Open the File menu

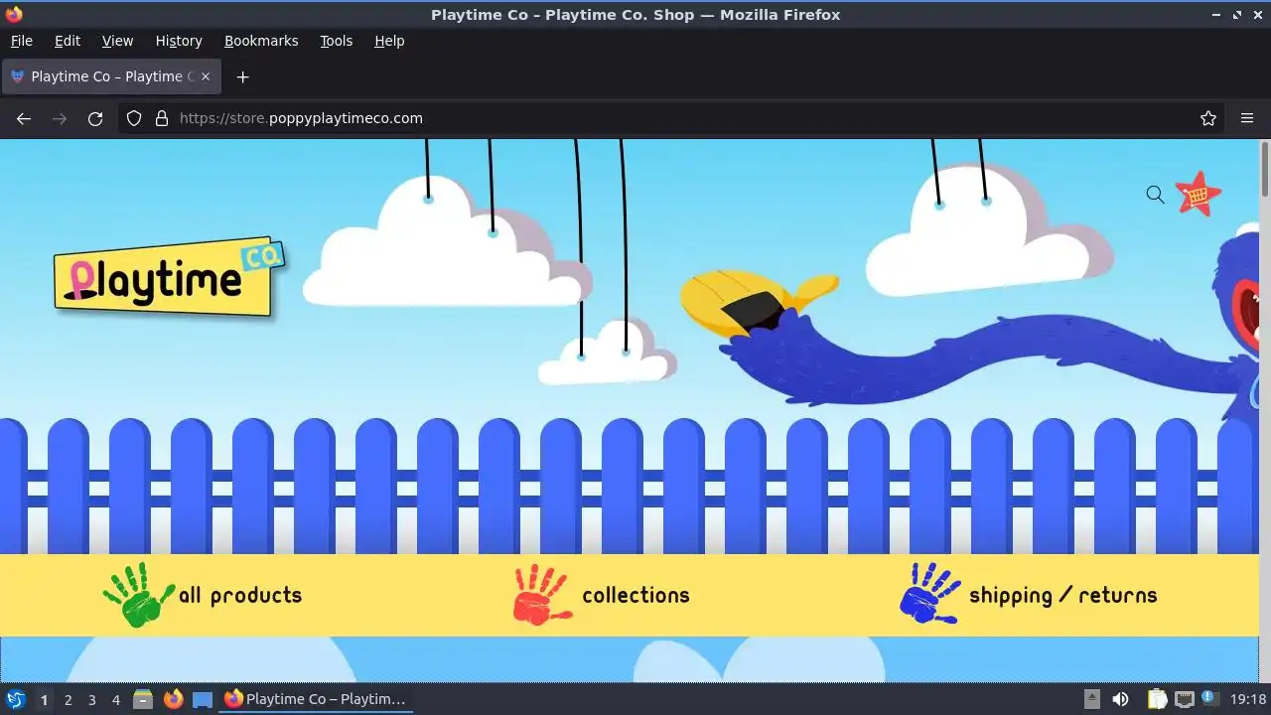click(x=21, y=41)
